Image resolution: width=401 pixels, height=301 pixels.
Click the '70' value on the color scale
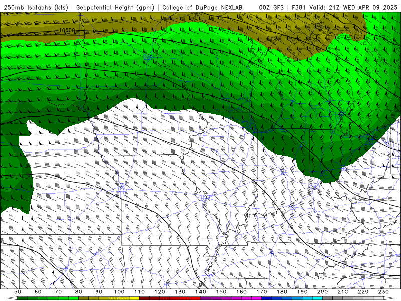click(58, 292)
